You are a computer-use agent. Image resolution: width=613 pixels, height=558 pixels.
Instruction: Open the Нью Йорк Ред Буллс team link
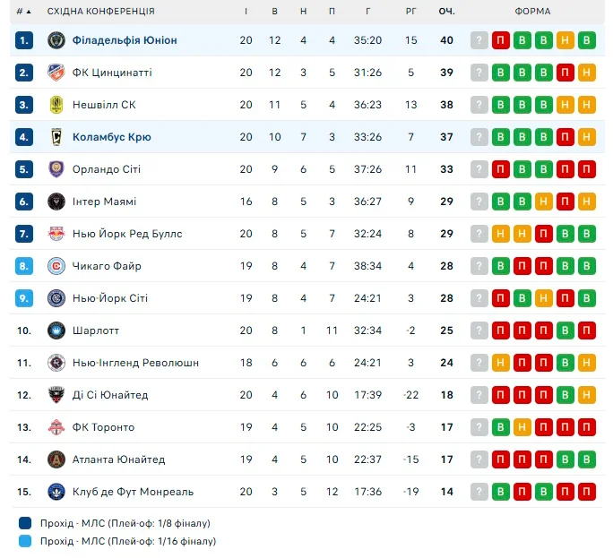coord(127,234)
